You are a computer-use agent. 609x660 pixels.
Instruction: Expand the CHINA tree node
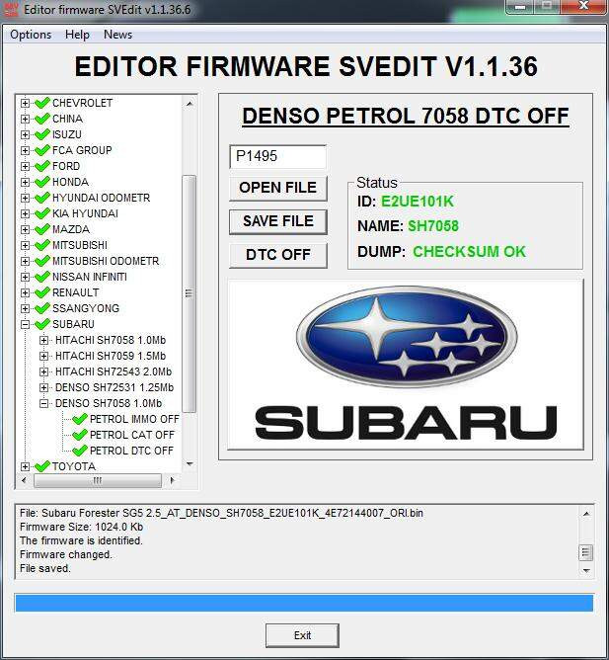[25, 120]
